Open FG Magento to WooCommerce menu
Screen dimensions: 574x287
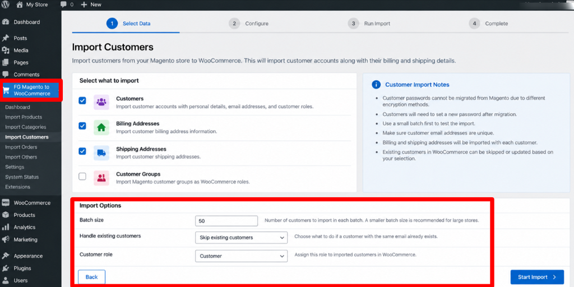(x=31, y=90)
